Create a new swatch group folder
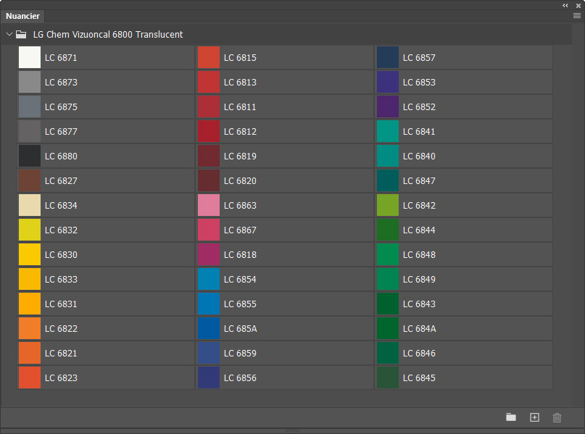This screenshot has width=585, height=434. point(511,417)
